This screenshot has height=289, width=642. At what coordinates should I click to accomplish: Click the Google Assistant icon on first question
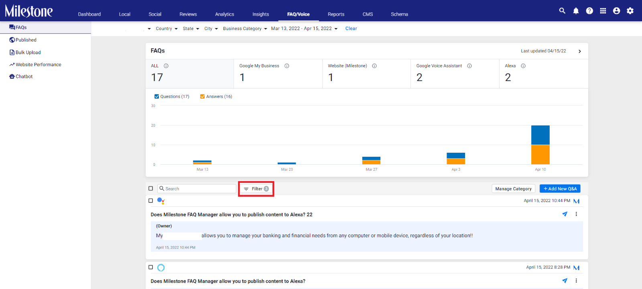(x=161, y=201)
